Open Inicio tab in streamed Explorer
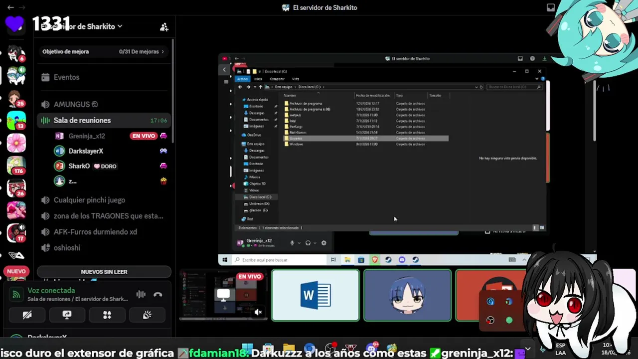The width and height of the screenshot is (638, 359). (258, 79)
